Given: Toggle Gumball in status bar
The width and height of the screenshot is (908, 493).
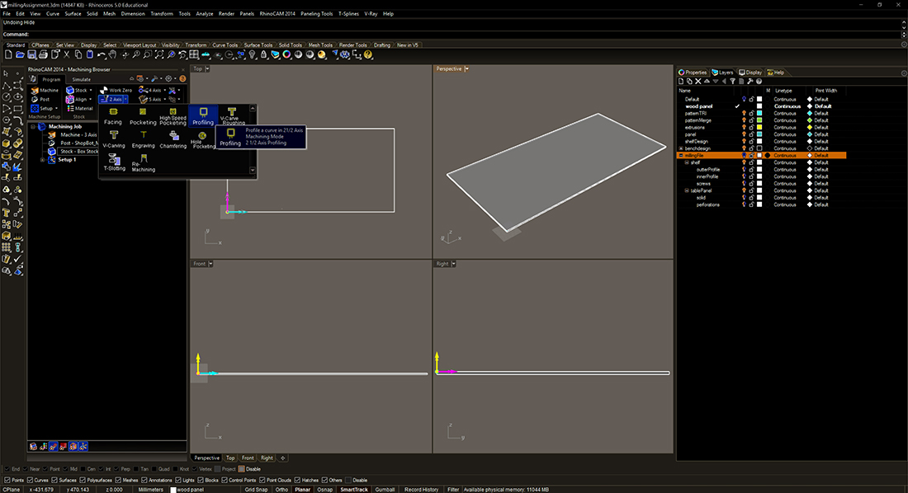Looking at the screenshot, I should pos(385,490).
